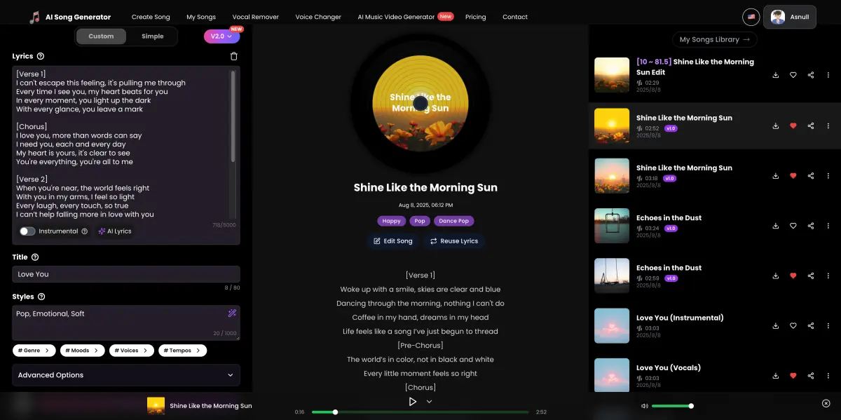This screenshot has height=420, width=841.
Task: Favorite the Love You (Instrumental) song
Action: [x=793, y=325]
